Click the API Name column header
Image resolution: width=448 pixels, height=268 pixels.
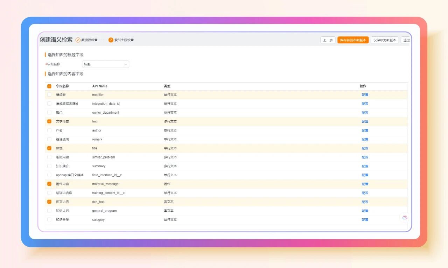tap(100, 86)
